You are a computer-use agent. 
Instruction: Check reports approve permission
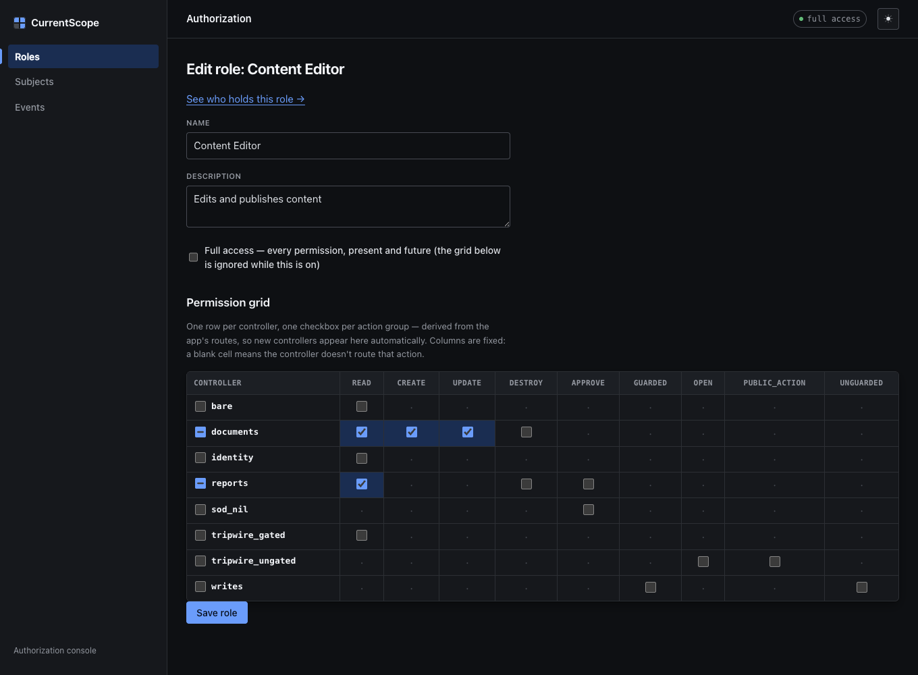[589, 484]
